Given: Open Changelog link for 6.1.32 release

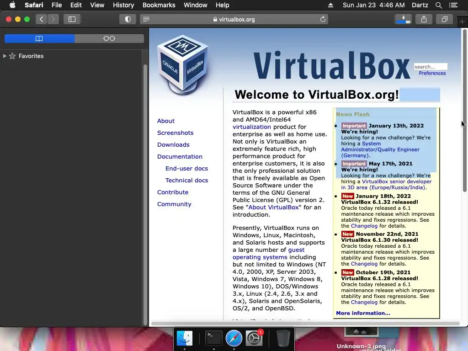Looking at the screenshot, I should coord(364,226).
